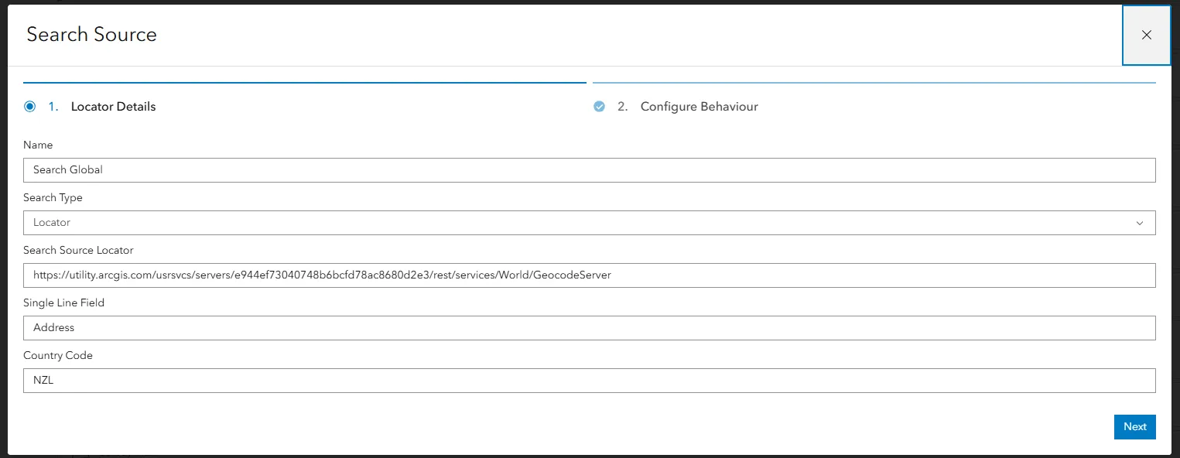Select the step 1 radio indicator
Image resolution: width=1180 pixels, height=458 pixels.
[x=29, y=107]
